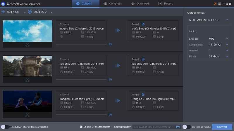This screenshot has width=234, height=131.
Task: Expand the Load DVD dropdown arrow
Action: click(x=51, y=12)
